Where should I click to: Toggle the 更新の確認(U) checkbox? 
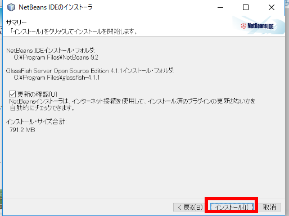[12, 94]
